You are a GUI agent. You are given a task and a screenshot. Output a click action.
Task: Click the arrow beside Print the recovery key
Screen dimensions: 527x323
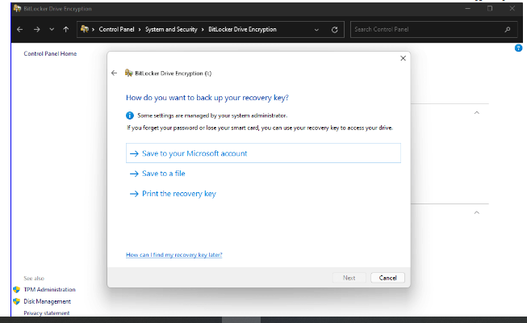coord(134,194)
